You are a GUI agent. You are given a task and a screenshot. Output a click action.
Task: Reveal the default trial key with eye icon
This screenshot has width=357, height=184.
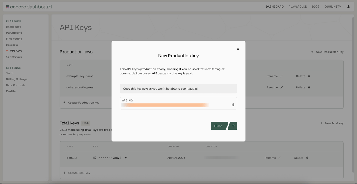coord(126,158)
